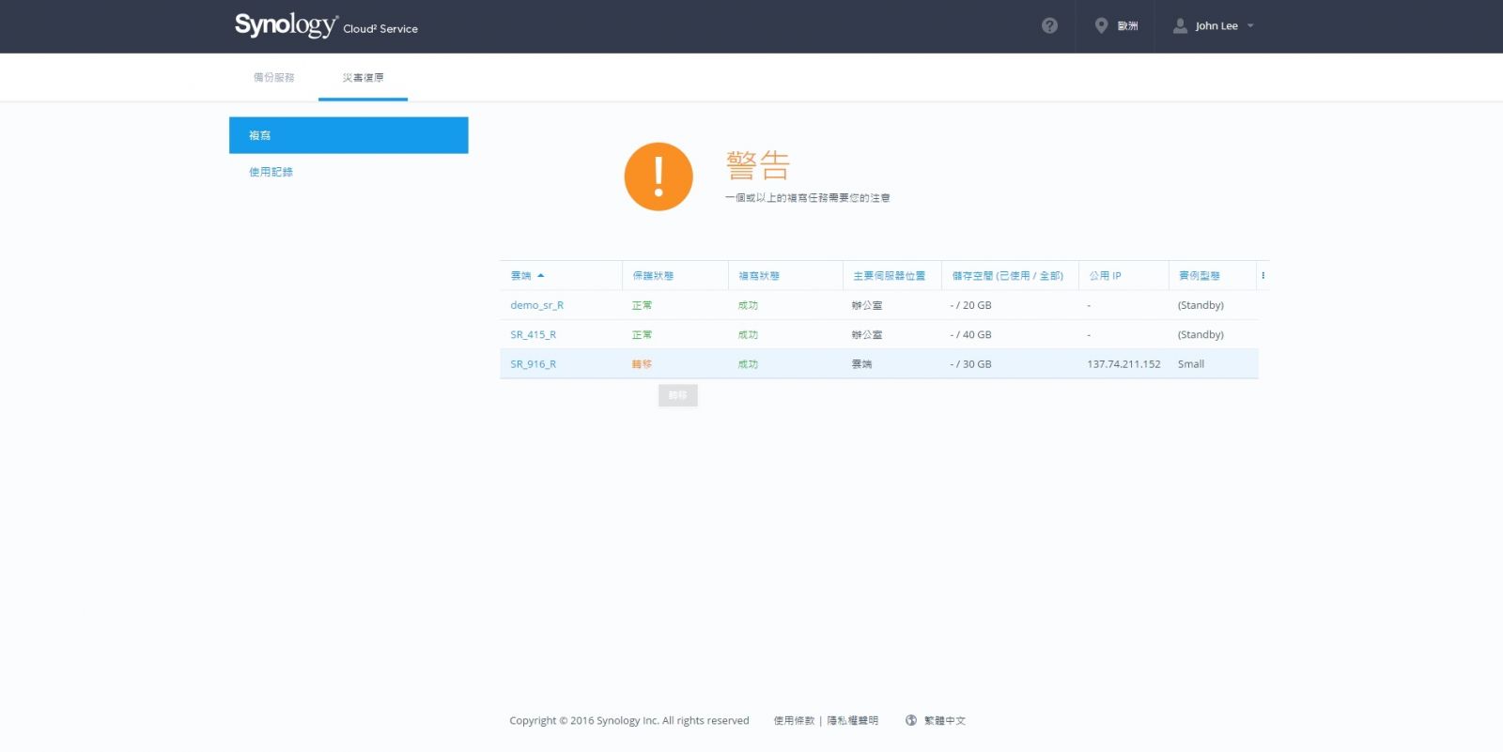Click the orange warning exclamation icon

click(659, 176)
